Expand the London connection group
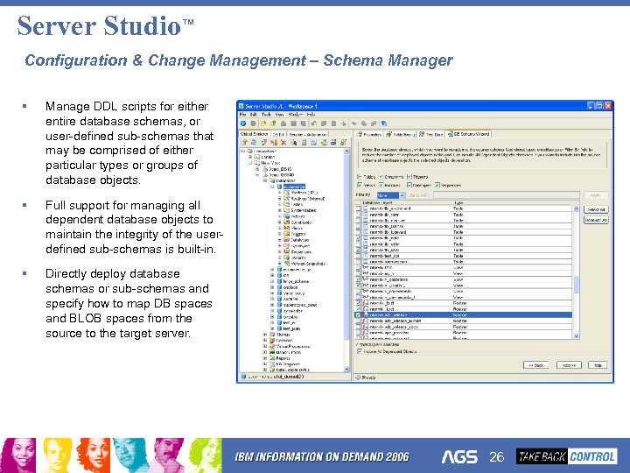630x473 pixels. coord(250,157)
